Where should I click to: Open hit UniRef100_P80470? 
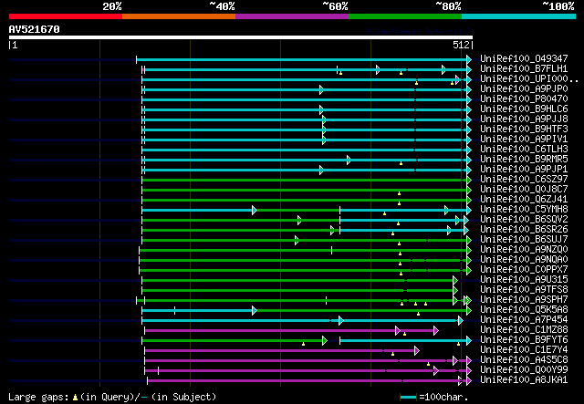(524, 98)
